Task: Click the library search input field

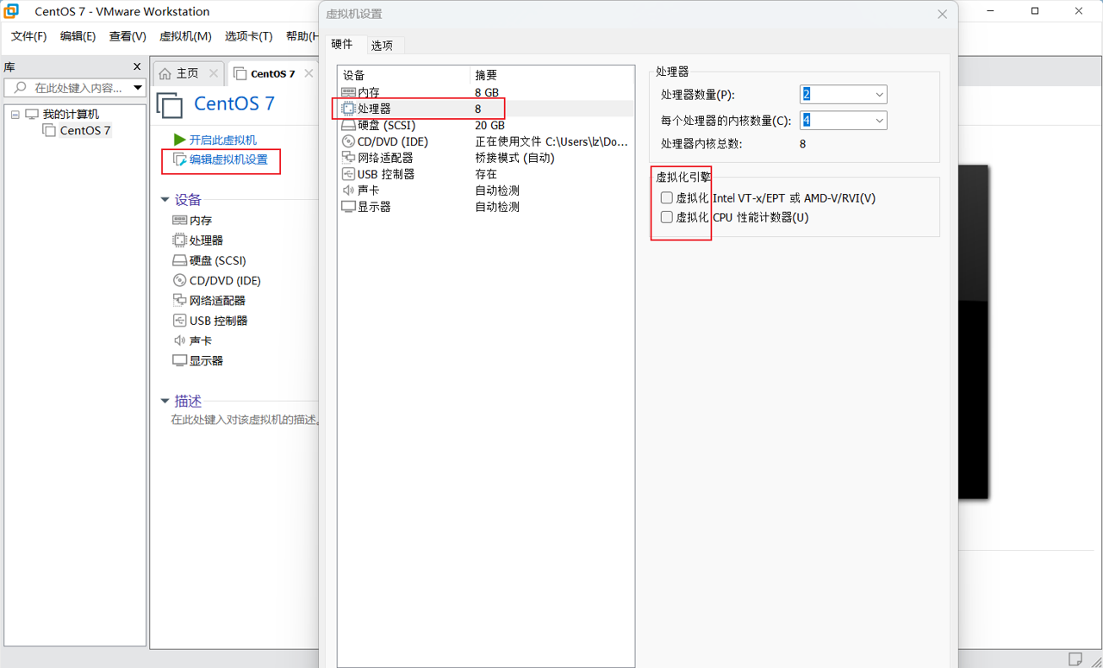Action: coord(78,88)
